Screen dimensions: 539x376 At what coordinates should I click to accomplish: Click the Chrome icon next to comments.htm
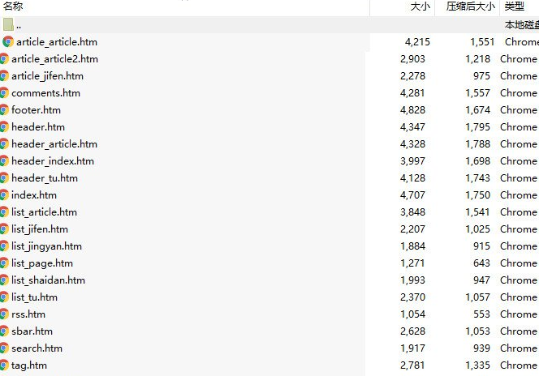pyautogui.click(x=4, y=93)
